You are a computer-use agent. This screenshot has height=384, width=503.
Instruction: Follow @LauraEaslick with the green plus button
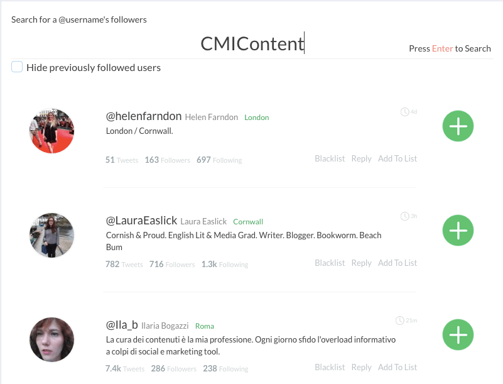pos(458,231)
